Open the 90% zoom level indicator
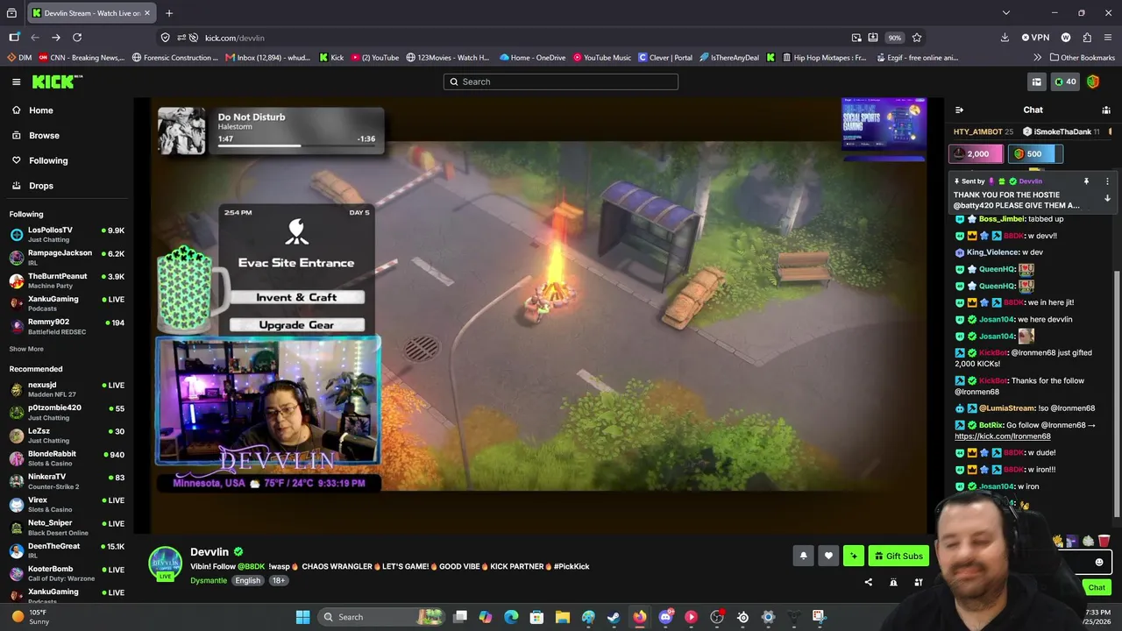1122x631 pixels. 894,38
